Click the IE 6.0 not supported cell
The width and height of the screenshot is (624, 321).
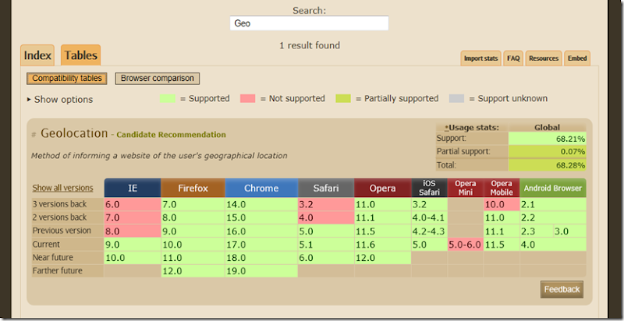[x=133, y=204]
